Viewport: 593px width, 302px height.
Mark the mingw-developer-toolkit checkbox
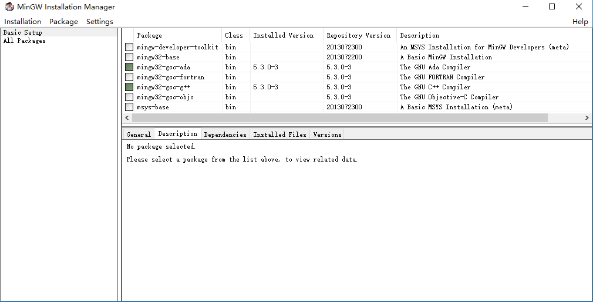[129, 47]
